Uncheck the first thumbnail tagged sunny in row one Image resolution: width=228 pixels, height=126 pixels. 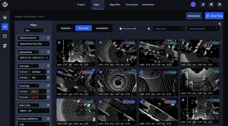(x=59, y=43)
